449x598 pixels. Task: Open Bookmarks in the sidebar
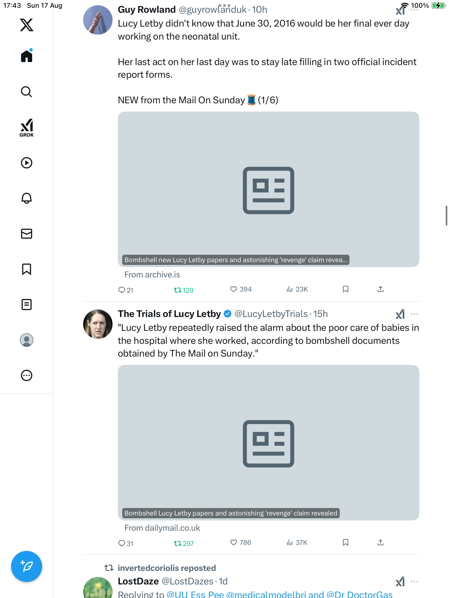(x=27, y=269)
